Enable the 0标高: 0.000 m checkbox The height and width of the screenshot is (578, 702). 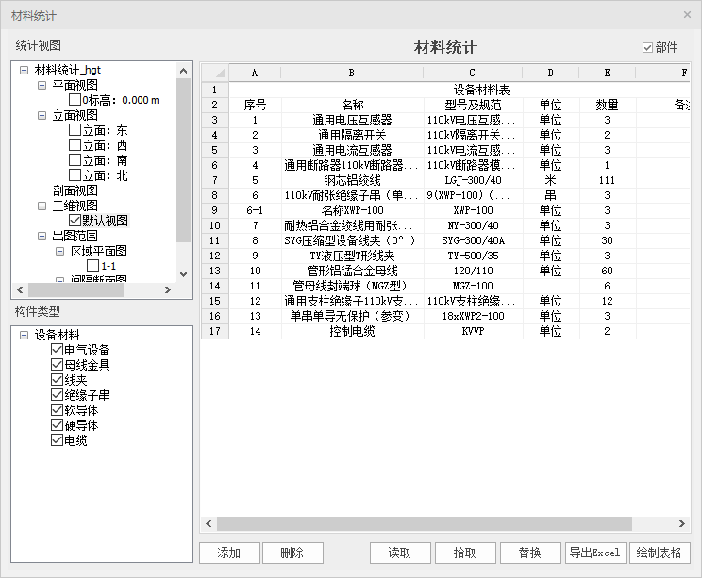pyautogui.click(x=75, y=100)
